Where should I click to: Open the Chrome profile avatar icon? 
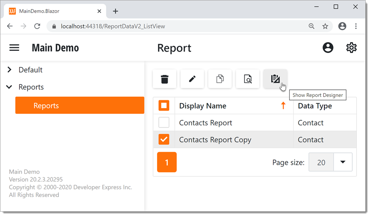pos(342,26)
